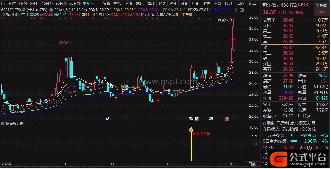Toggle 复权 price adjustment
This screenshot has width=331, height=169.
(x=106, y=4)
